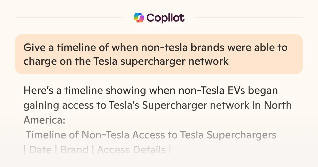Click the "Access Details" table column header
The width and height of the screenshot is (318, 167).
point(131,150)
